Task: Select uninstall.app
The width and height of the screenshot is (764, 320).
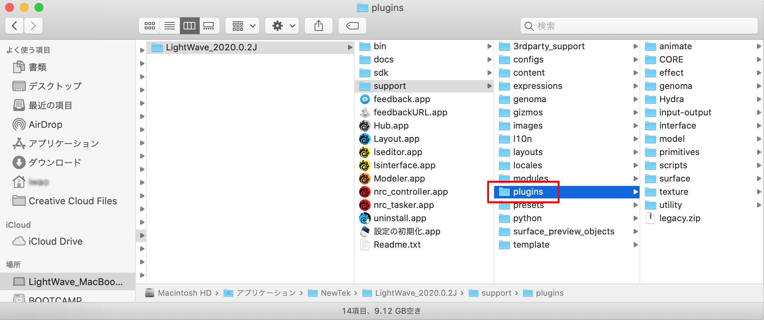Action: [x=424, y=218]
